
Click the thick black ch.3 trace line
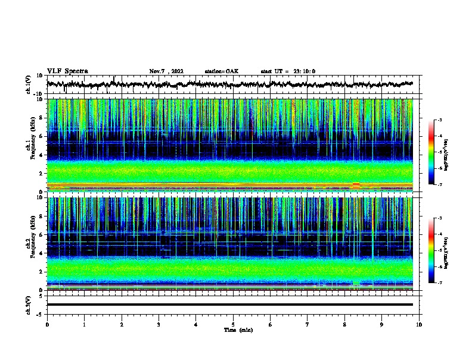229,305
